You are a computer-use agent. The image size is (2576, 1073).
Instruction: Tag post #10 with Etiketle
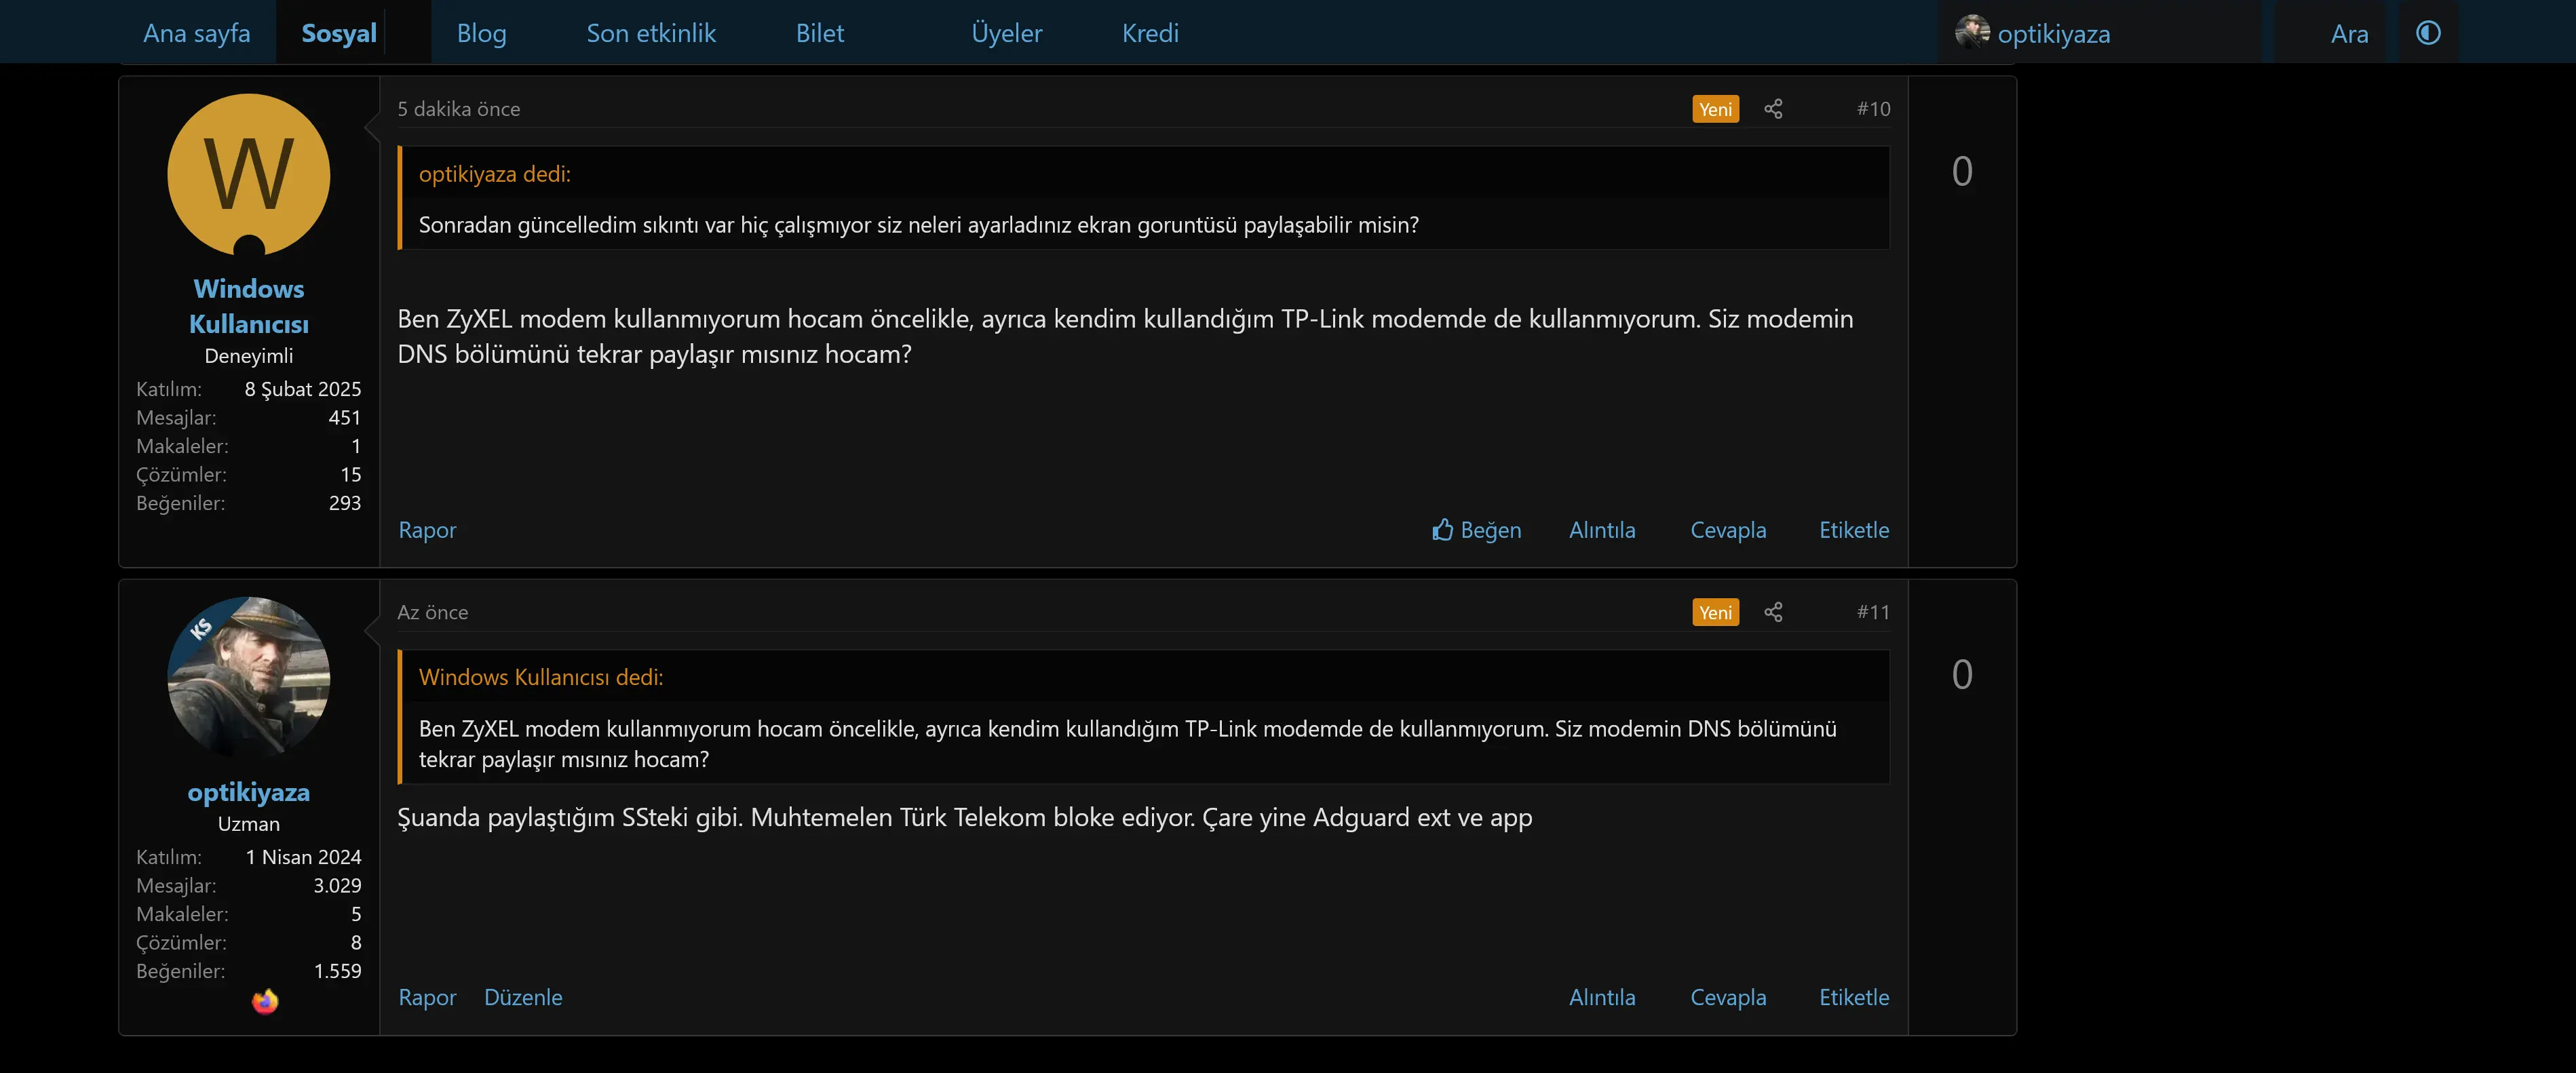coord(1854,530)
